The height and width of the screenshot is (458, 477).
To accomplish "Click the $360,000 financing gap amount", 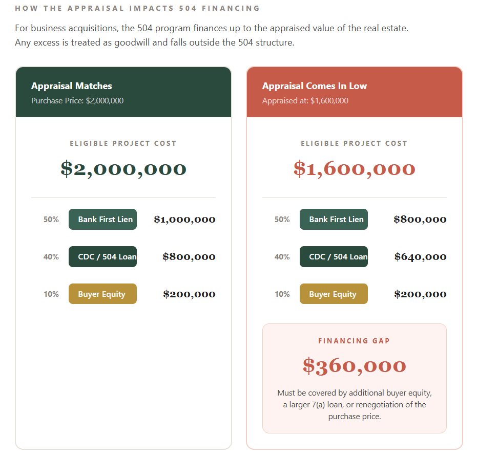I will tap(355, 366).
